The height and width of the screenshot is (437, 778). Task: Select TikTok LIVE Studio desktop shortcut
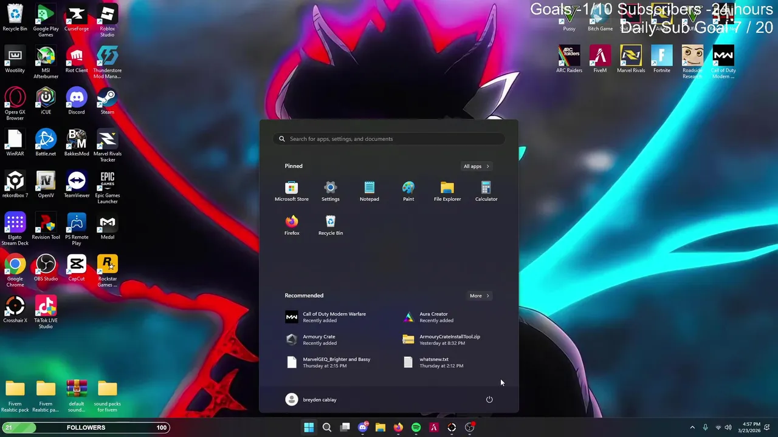click(x=46, y=313)
